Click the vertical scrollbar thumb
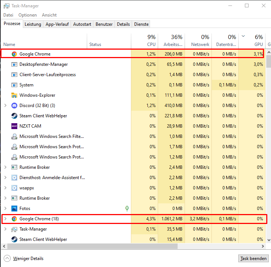The height and width of the screenshot is (267, 271). pos(269,61)
